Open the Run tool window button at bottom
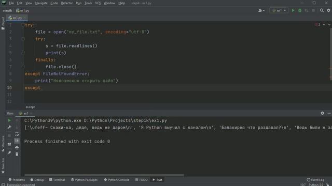The width and height of the screenshot is (332, 186). [x=157, y=180]
